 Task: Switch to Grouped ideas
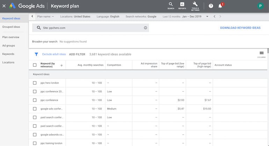11,27
